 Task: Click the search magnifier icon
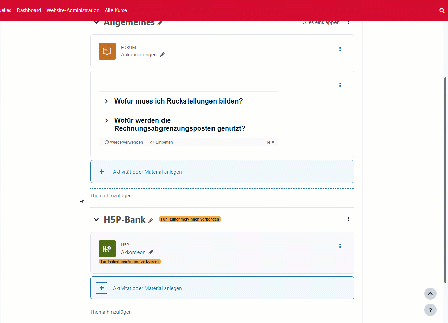coord(442,10)
